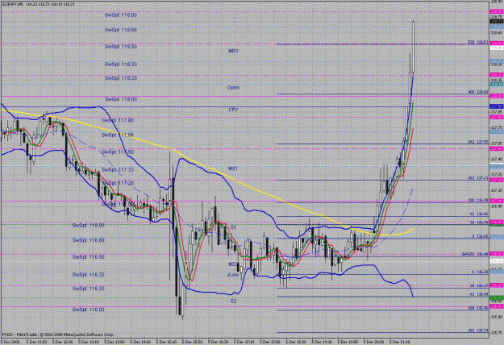Click the 5 Dec 2008 date label
This screenshot has width=504, height=345.
10,342
